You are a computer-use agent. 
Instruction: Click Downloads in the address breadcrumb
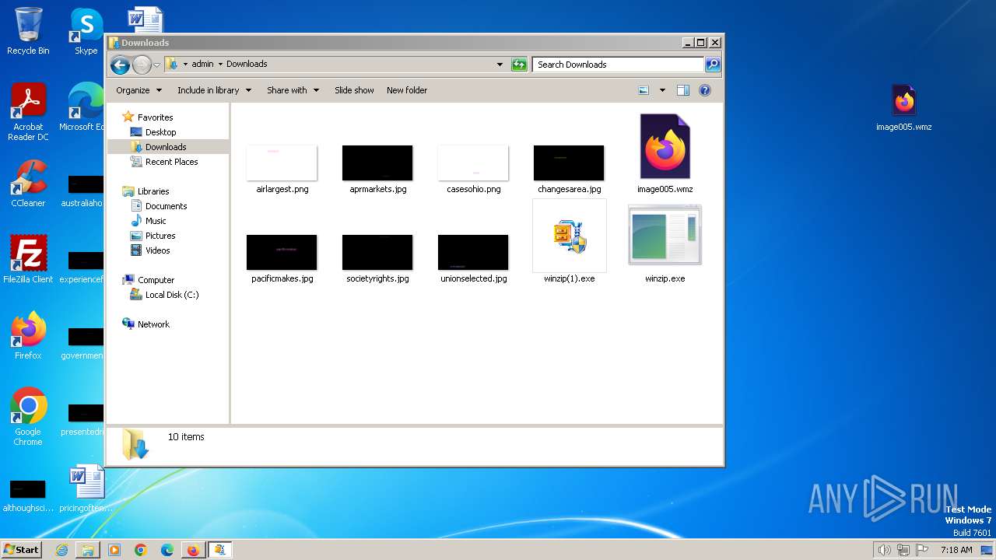click(247, 65)
